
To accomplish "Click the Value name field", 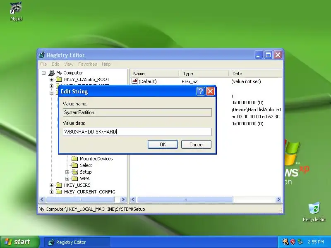I will 137,112.
